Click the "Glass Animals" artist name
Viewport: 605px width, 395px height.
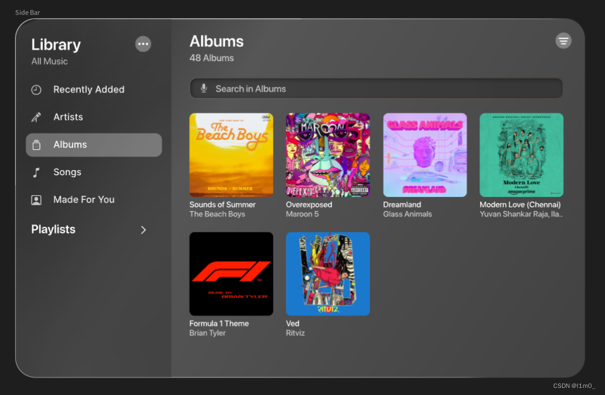click(407, 214)
